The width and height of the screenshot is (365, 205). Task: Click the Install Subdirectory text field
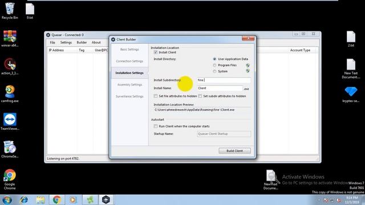coord(224,80)
